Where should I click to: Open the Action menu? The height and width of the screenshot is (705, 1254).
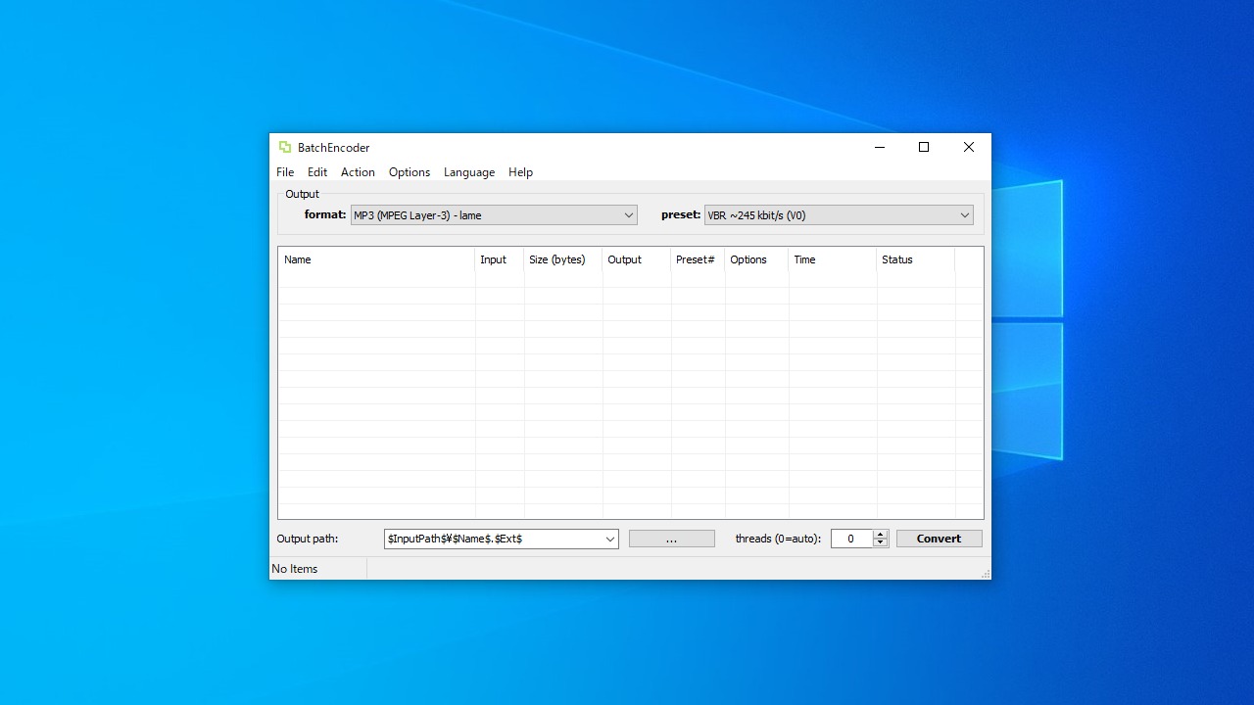tap(358, 172)
